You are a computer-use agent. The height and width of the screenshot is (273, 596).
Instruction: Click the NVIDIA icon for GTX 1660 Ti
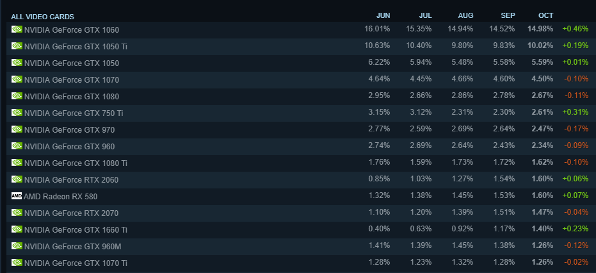17,229
